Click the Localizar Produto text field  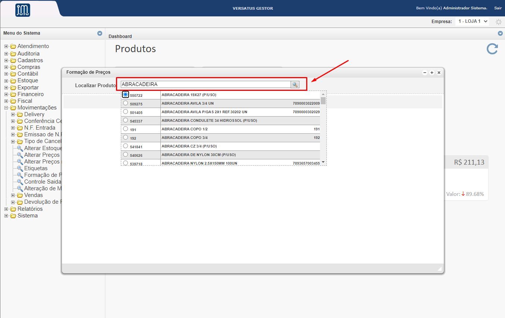point(205,85)
